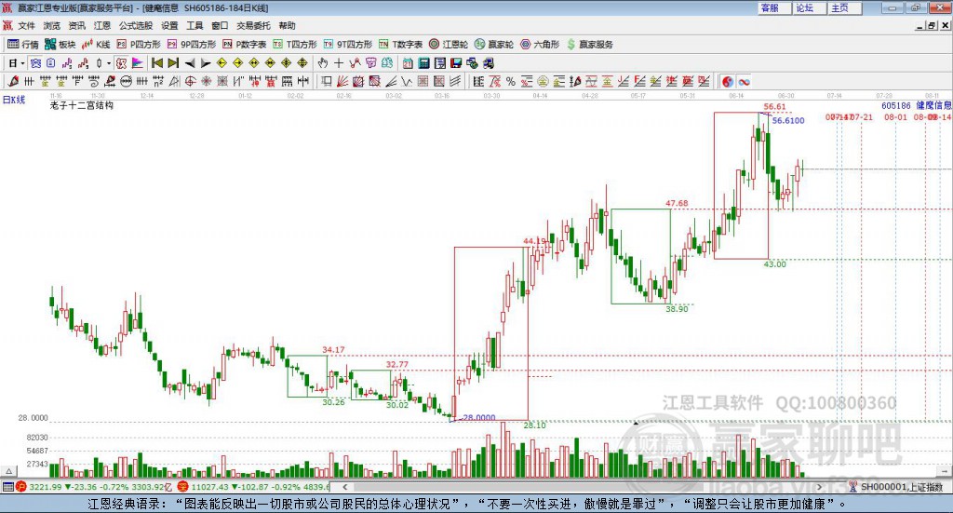Open the 公式选股 menu
This screenshot has height=513, width=953.
coord(136,25)
